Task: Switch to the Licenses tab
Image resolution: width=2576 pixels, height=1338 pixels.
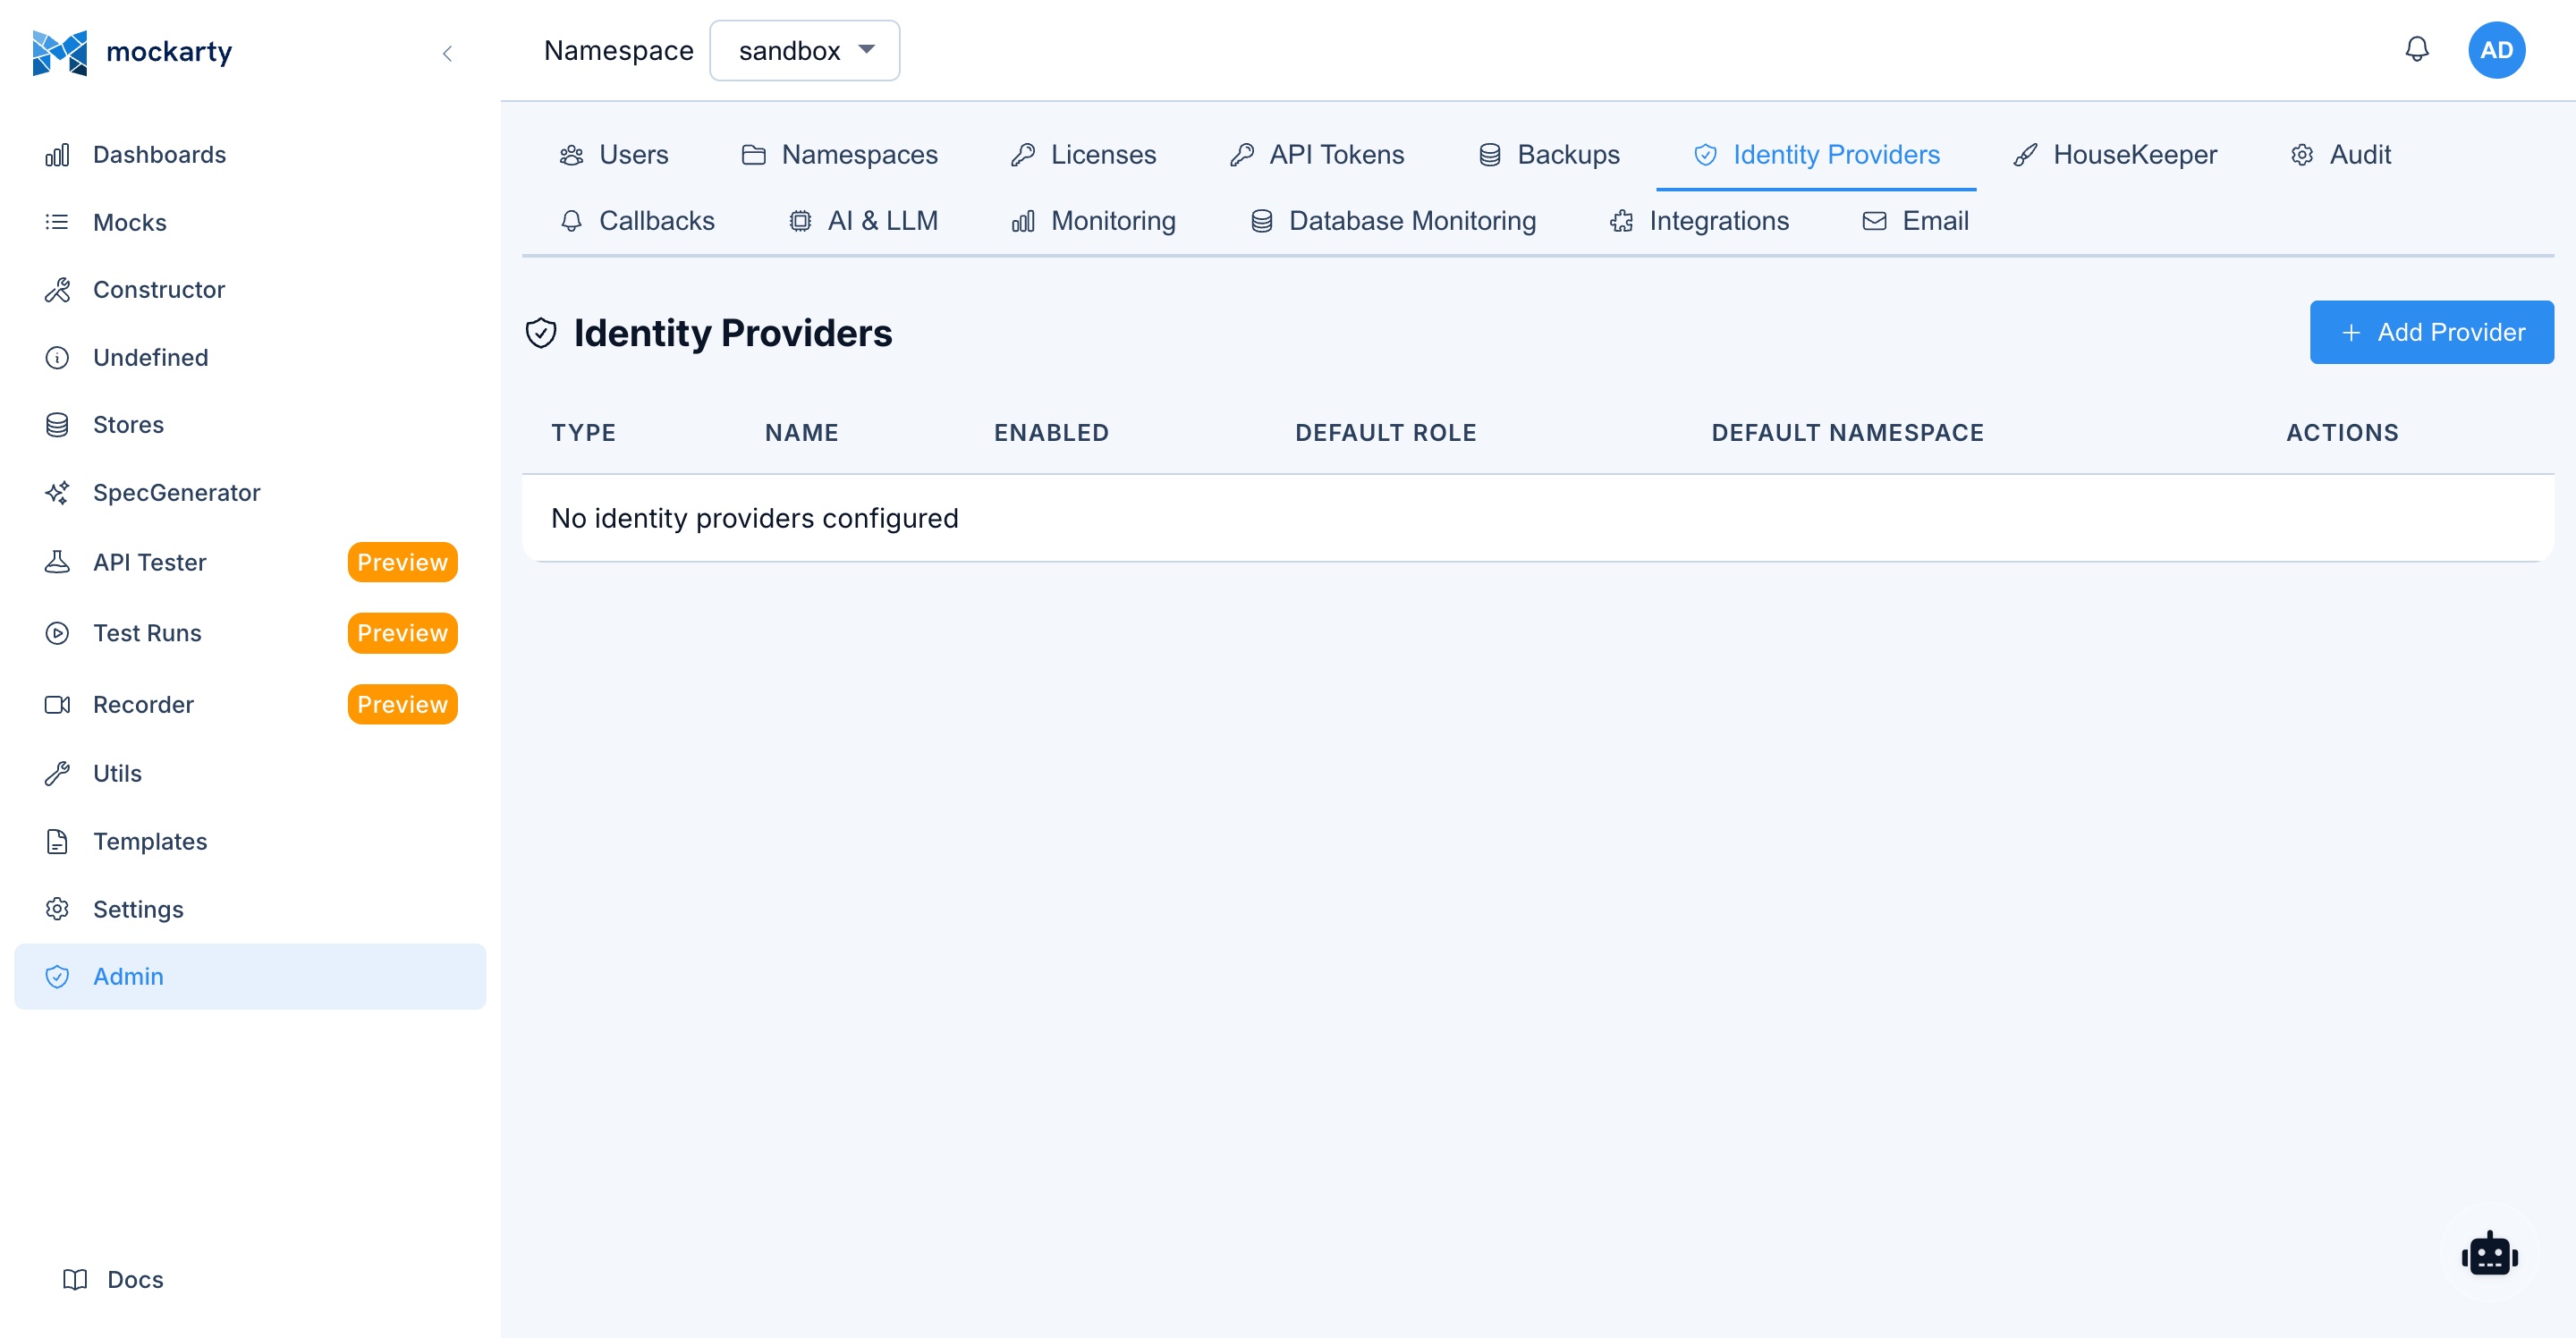Action: point(1084,155)
